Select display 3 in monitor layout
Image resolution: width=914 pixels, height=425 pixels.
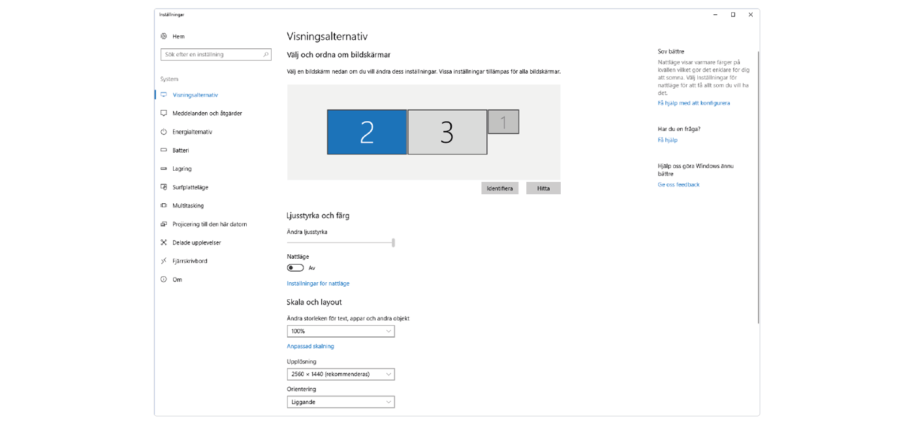(x=447, y=132)
